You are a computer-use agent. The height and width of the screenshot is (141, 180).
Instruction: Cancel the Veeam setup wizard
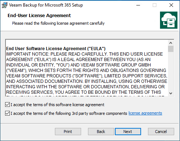pyautogui.click(x=161, y=132)
